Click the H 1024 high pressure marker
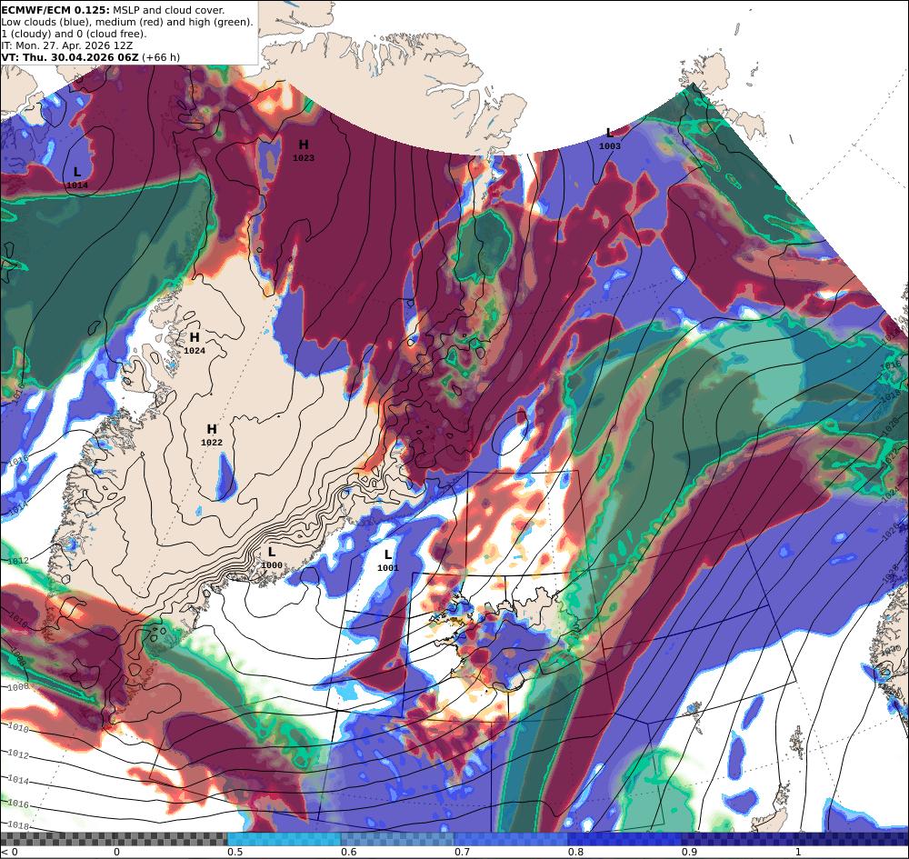Screen dimensions: 909x859 pos(195,343)
